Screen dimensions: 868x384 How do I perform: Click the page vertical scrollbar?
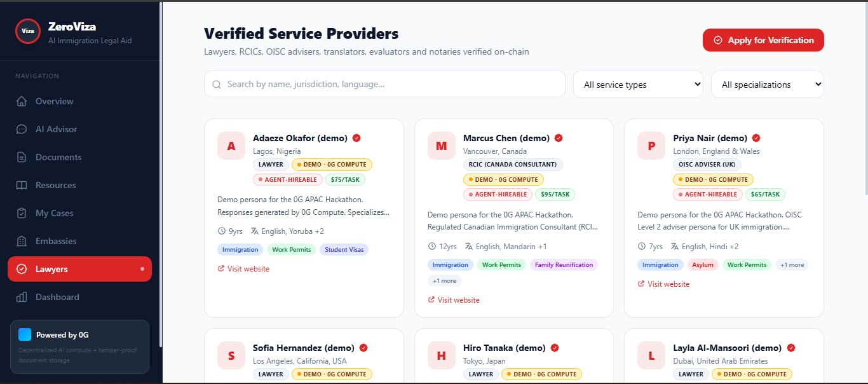[x=865, y=99]
